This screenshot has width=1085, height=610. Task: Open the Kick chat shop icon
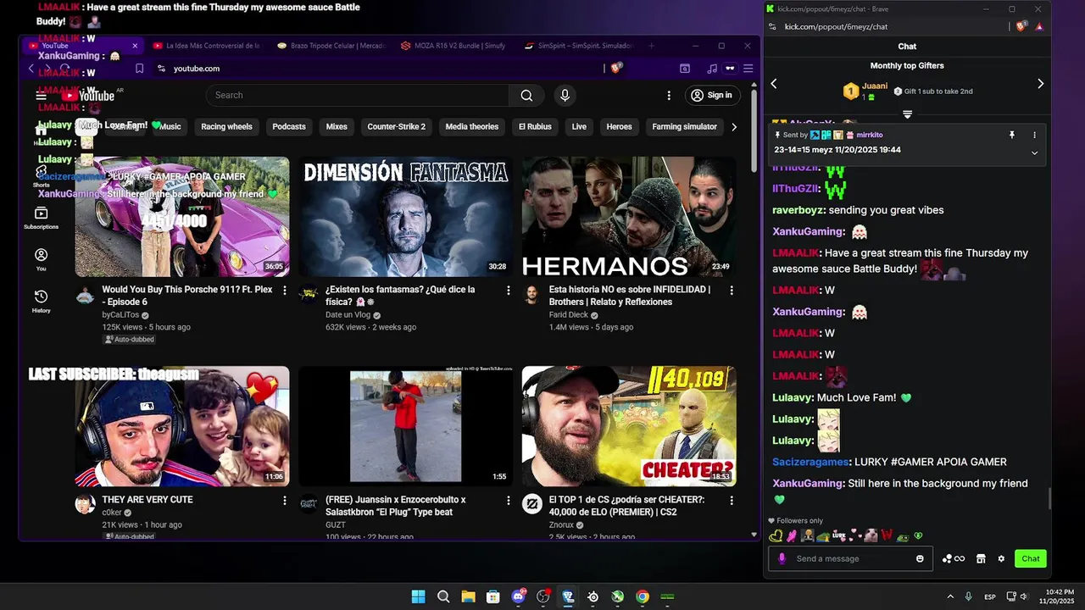point(981,558)
